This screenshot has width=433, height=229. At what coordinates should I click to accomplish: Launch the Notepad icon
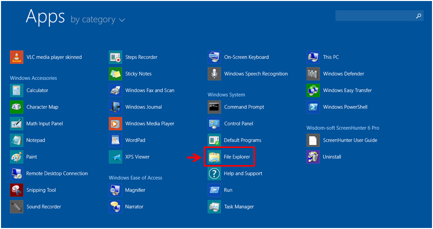coord(17,140)
